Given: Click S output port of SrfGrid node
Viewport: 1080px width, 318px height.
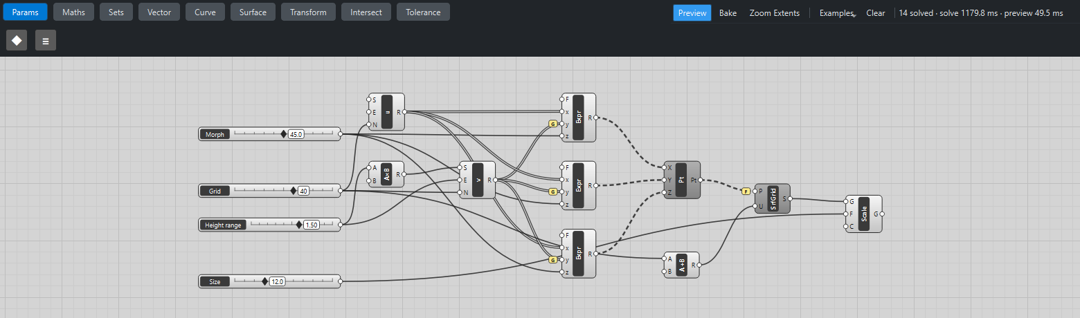Looking at the screenshot, I should pyautogui.click(x=790, y=198).
